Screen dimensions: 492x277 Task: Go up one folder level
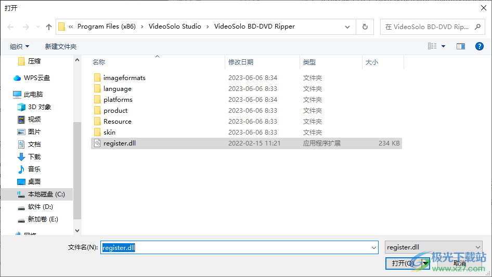49,27
